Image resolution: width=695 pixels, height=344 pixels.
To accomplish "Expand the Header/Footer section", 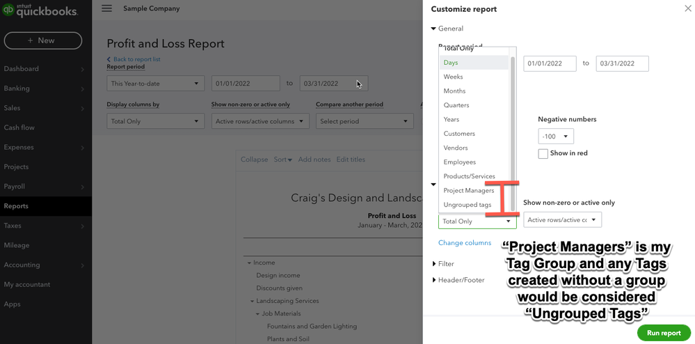I will (434, 280).
